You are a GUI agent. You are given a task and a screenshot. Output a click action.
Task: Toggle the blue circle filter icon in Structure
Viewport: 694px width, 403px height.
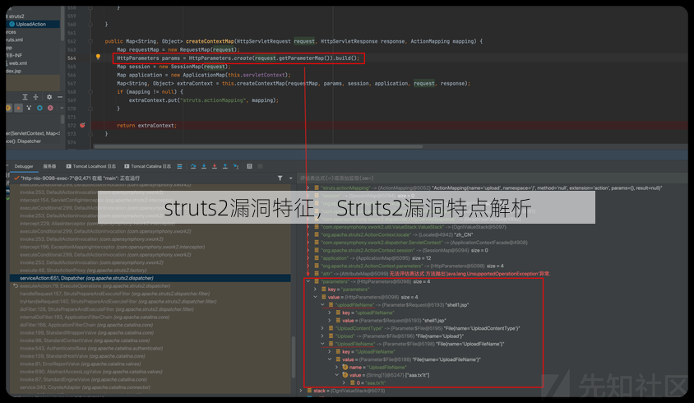pos(39,108)
